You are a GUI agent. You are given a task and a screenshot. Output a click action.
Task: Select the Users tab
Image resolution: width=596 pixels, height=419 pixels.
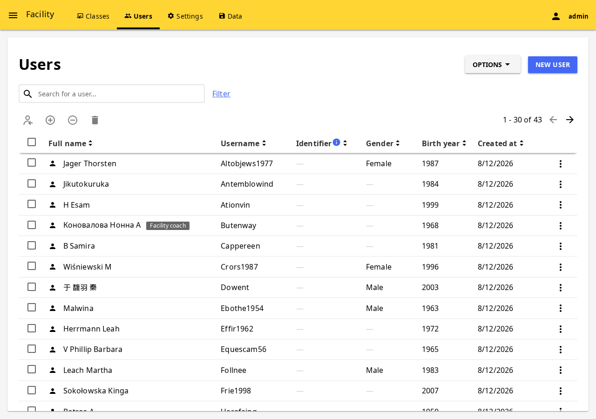138,16
